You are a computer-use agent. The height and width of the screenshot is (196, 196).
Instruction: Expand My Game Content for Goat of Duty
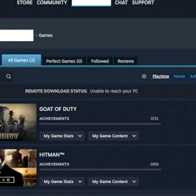click(x=113, y=136)
